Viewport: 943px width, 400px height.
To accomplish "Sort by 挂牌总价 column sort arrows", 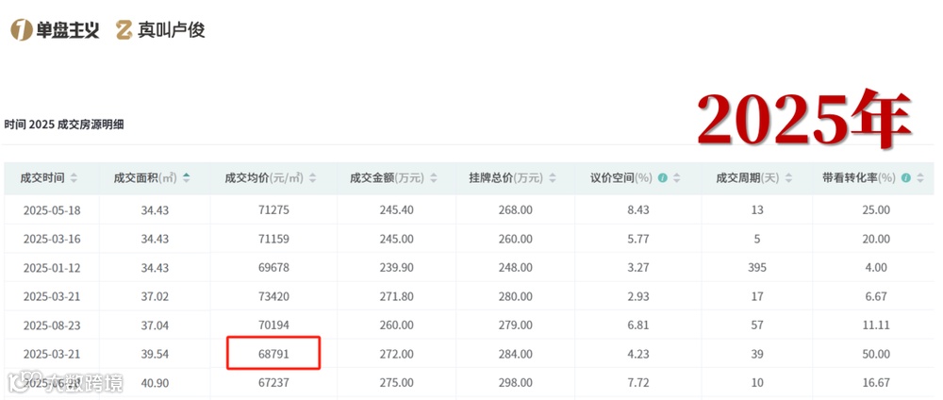I will point(553,178).
